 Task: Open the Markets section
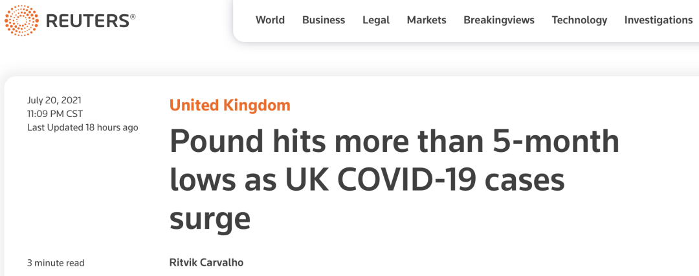pos(427,20)
